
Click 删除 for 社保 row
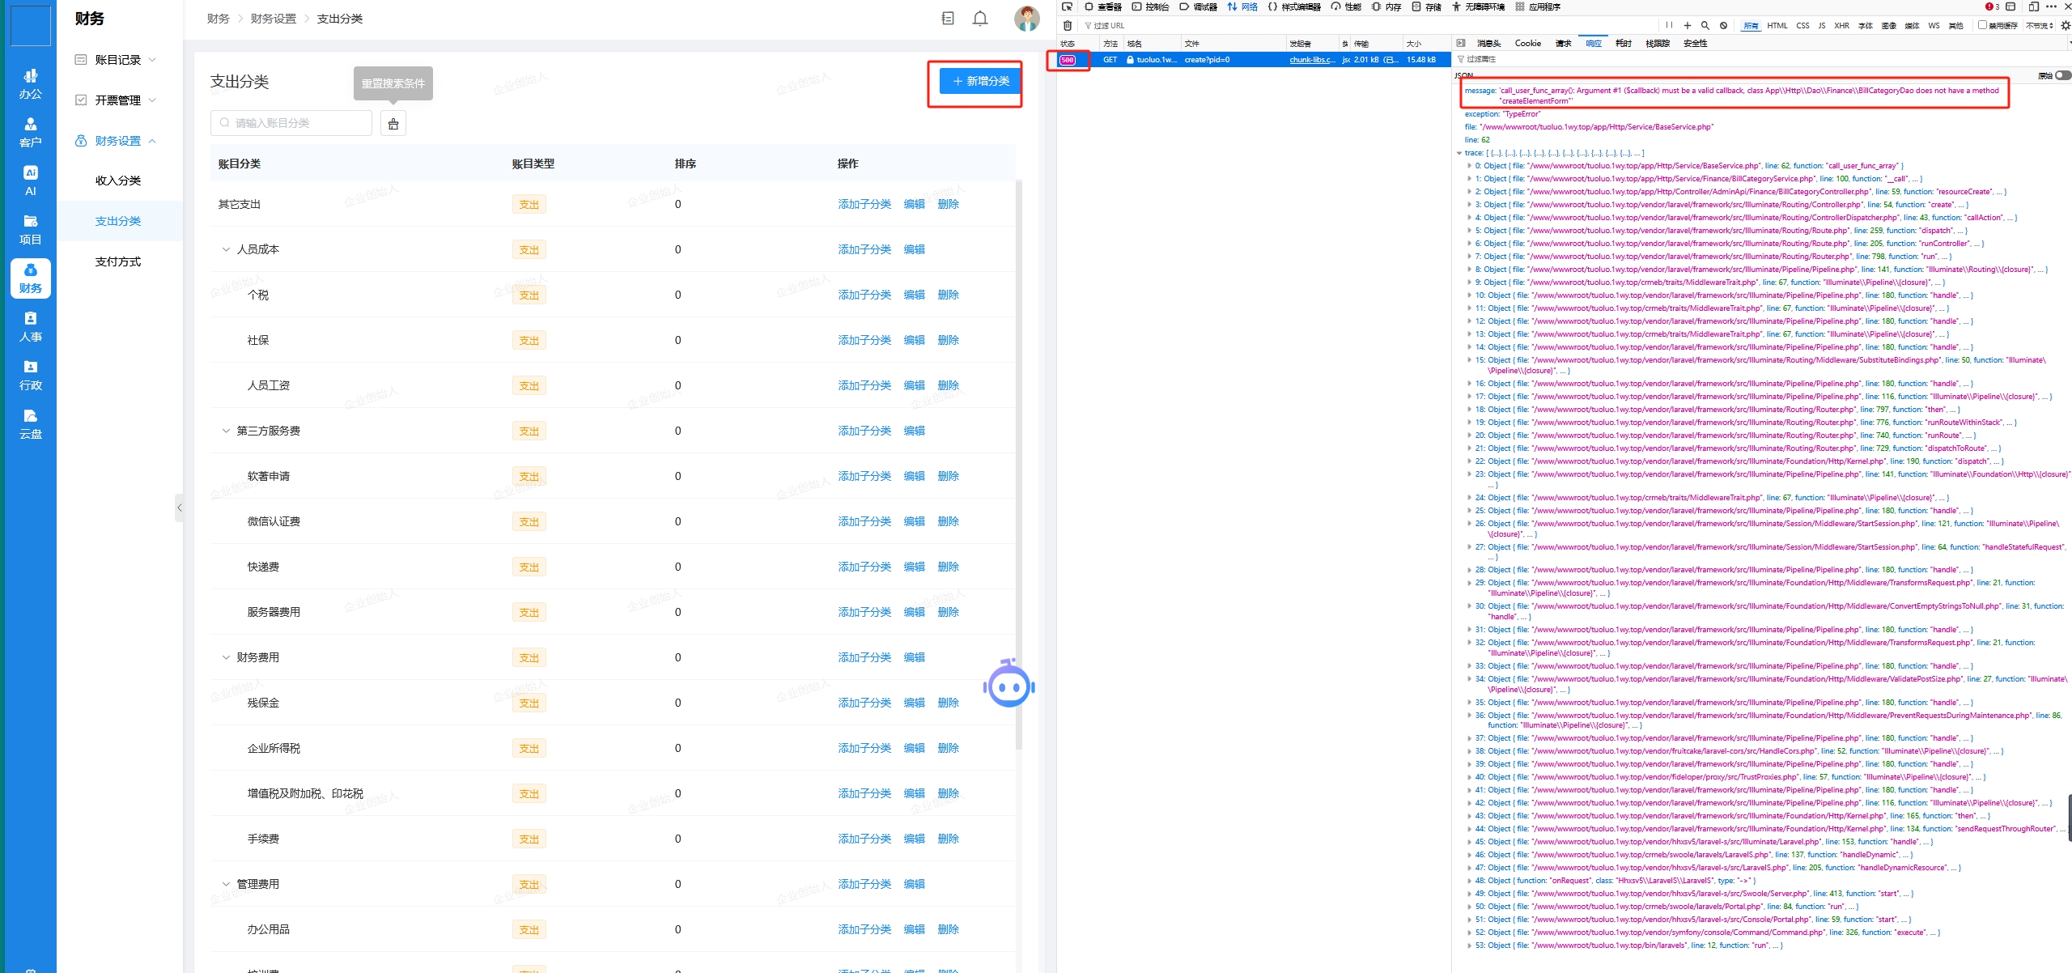948,340
